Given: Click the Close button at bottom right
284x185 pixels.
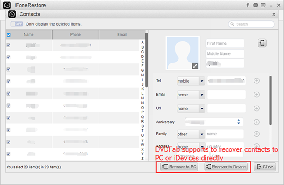Looking at the screenshot, I should coord(265,167).
